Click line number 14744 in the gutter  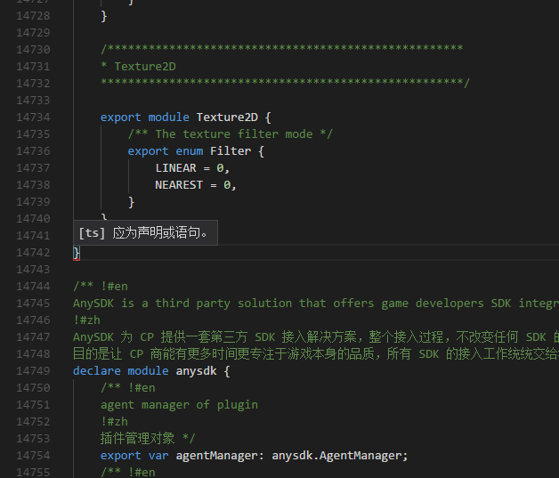pos(33,286)
